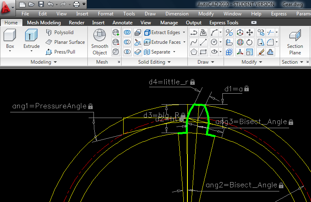
Task: Click the Solid Union icon
Action: (x=127, y=32)
